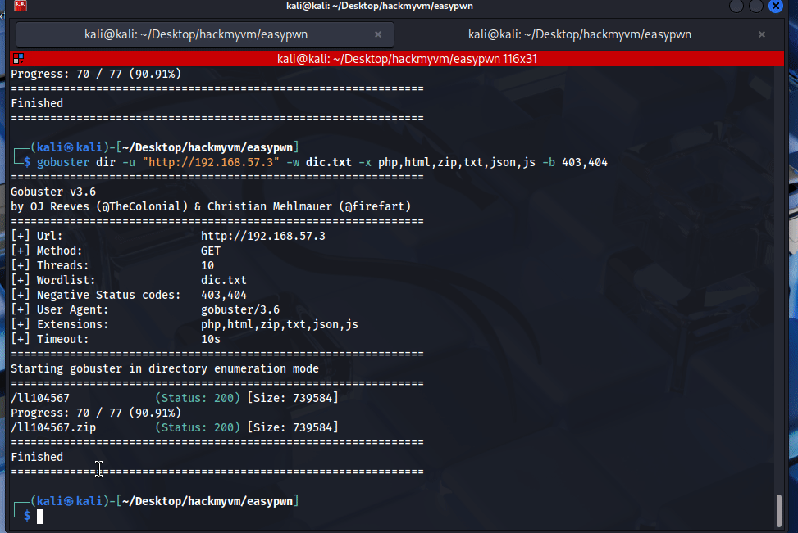This screenshot has width=798, height=533.
Task: Open the terminal grouping icon in red bar
Action: [x=18, y=59]
